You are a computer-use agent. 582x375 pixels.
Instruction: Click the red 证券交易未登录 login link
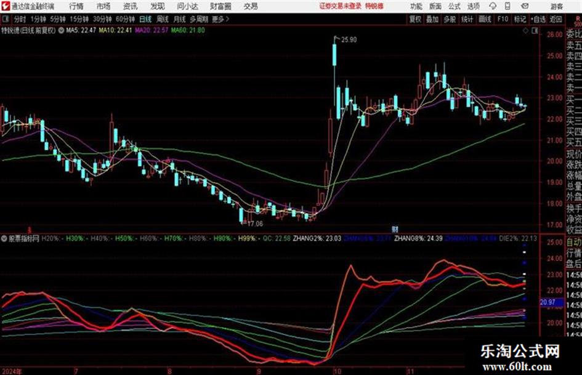pyautogui.click(x=340, y=6)
